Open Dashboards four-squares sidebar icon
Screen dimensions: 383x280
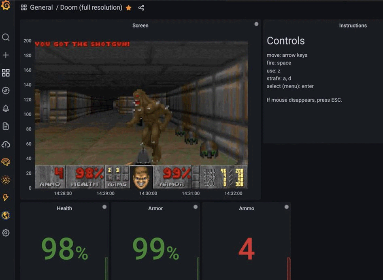(x=6, y=73)
